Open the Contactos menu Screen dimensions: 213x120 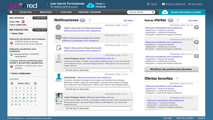pyautogui.click(x=25, y=12)
